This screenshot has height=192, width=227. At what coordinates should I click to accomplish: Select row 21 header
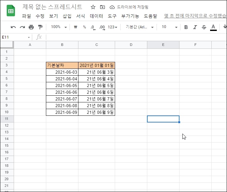(7, 186)
